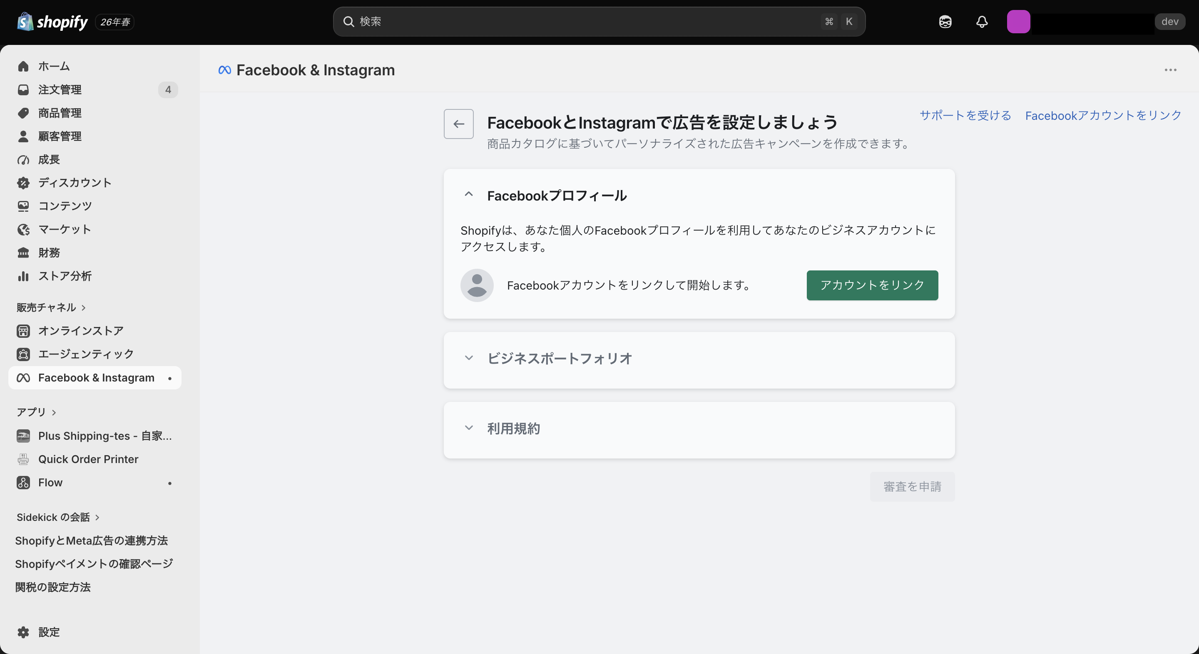The image size is (1199, 654).
Task: Click the pin dot beside Flow
Action: [x=169, y=483]
